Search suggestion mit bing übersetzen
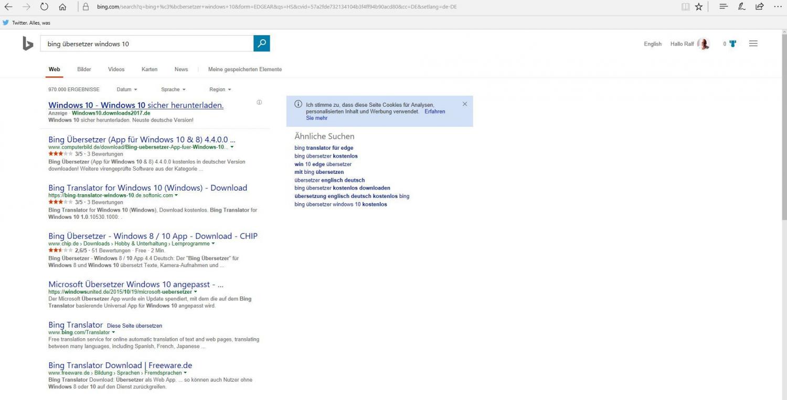 (x=319, y=172)
